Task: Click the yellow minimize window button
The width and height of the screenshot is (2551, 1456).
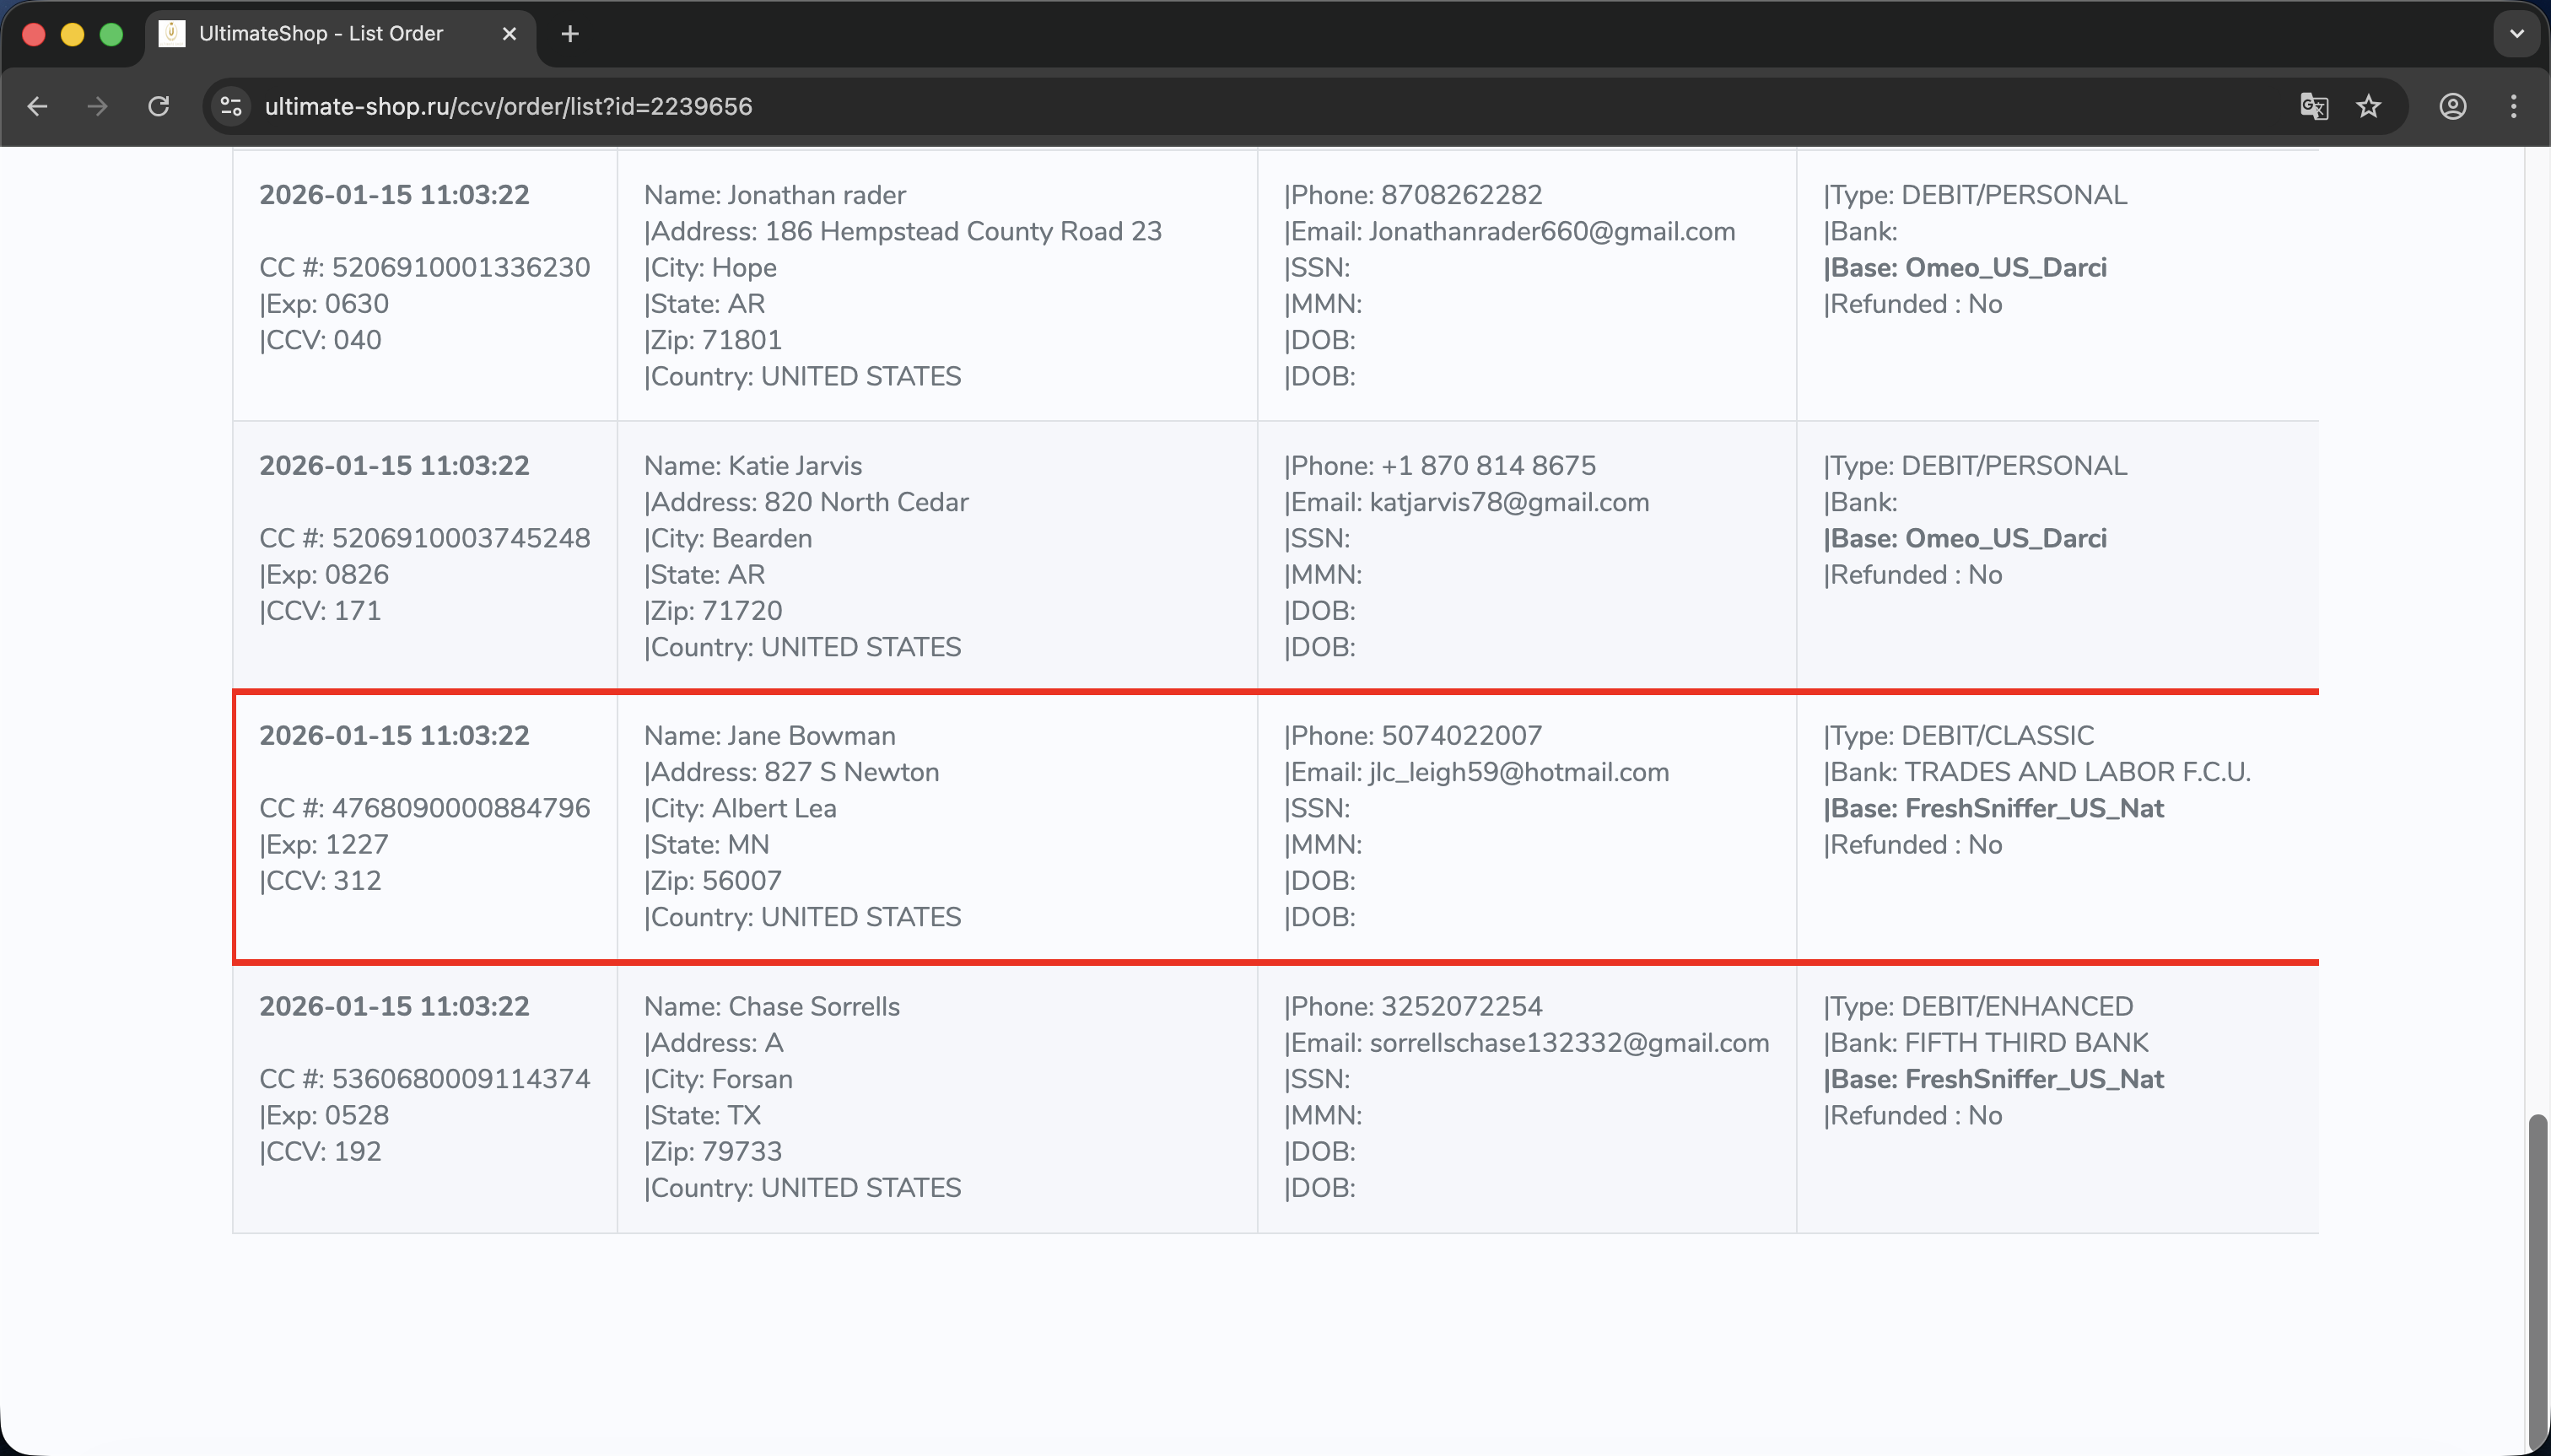Action: 72,34
